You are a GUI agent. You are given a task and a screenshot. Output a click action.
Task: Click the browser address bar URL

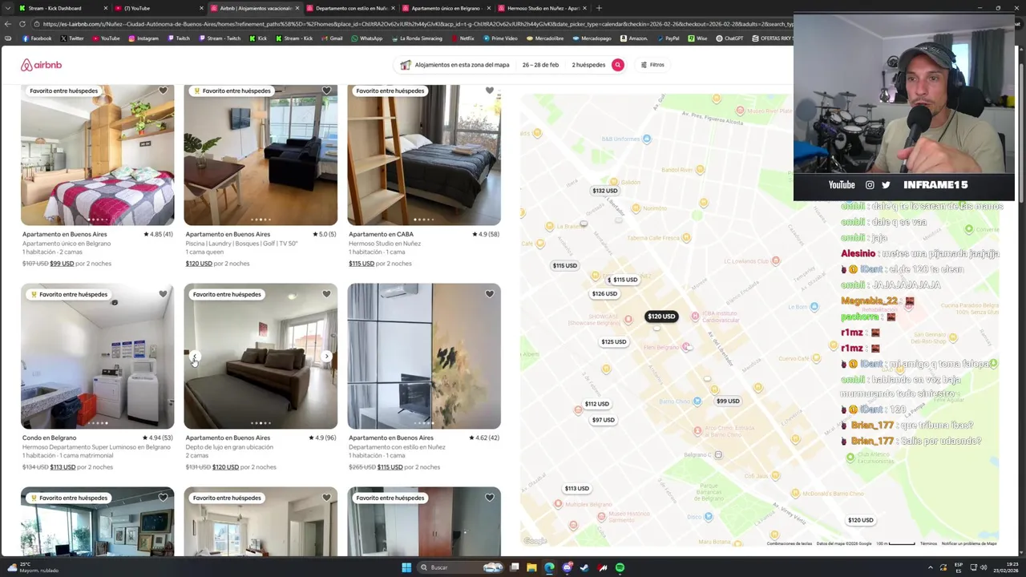[417, 24]
